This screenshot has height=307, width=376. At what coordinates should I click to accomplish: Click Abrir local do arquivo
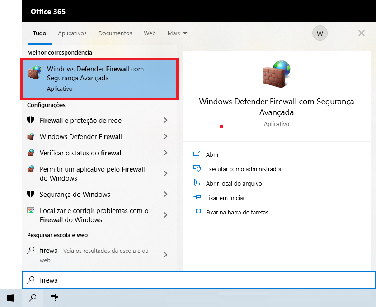tap(234, 183)
